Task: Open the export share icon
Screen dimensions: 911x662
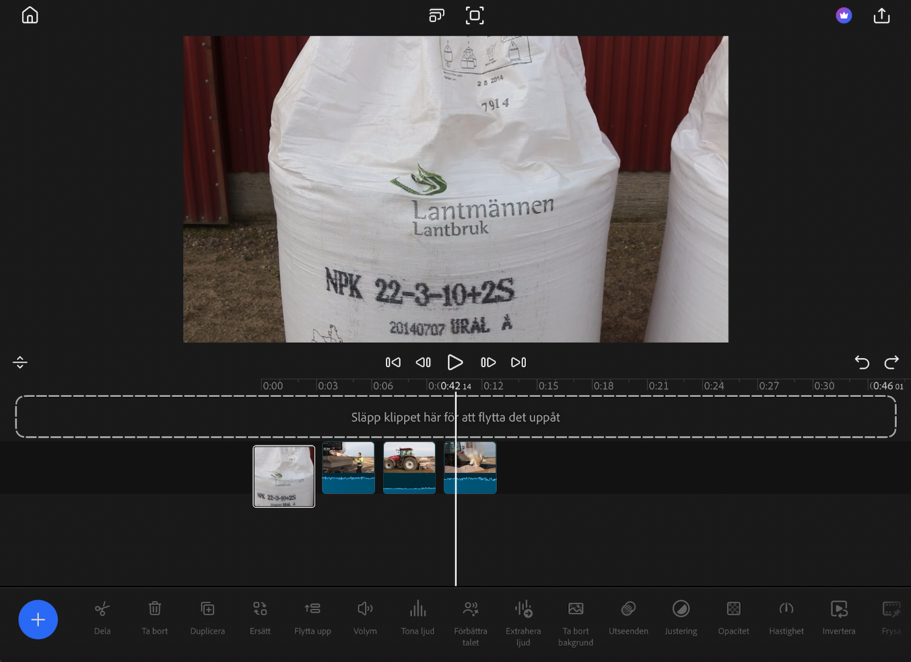Action: coord(881,15)
